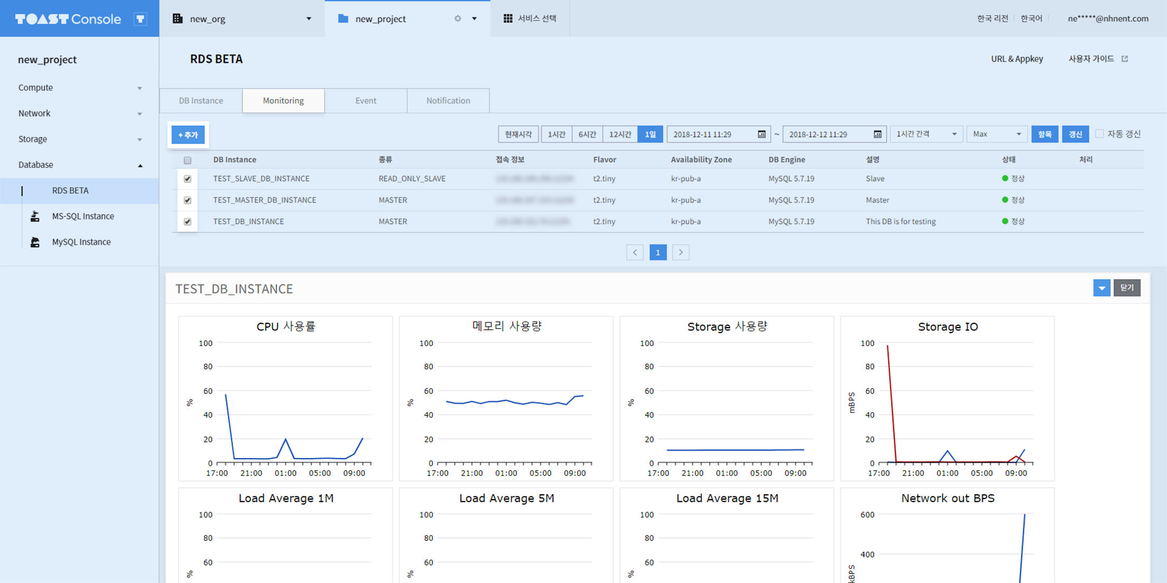Enable the 자동 갱신 auto refresh checkbox
1167x583 pixels.
[1099, 134]
